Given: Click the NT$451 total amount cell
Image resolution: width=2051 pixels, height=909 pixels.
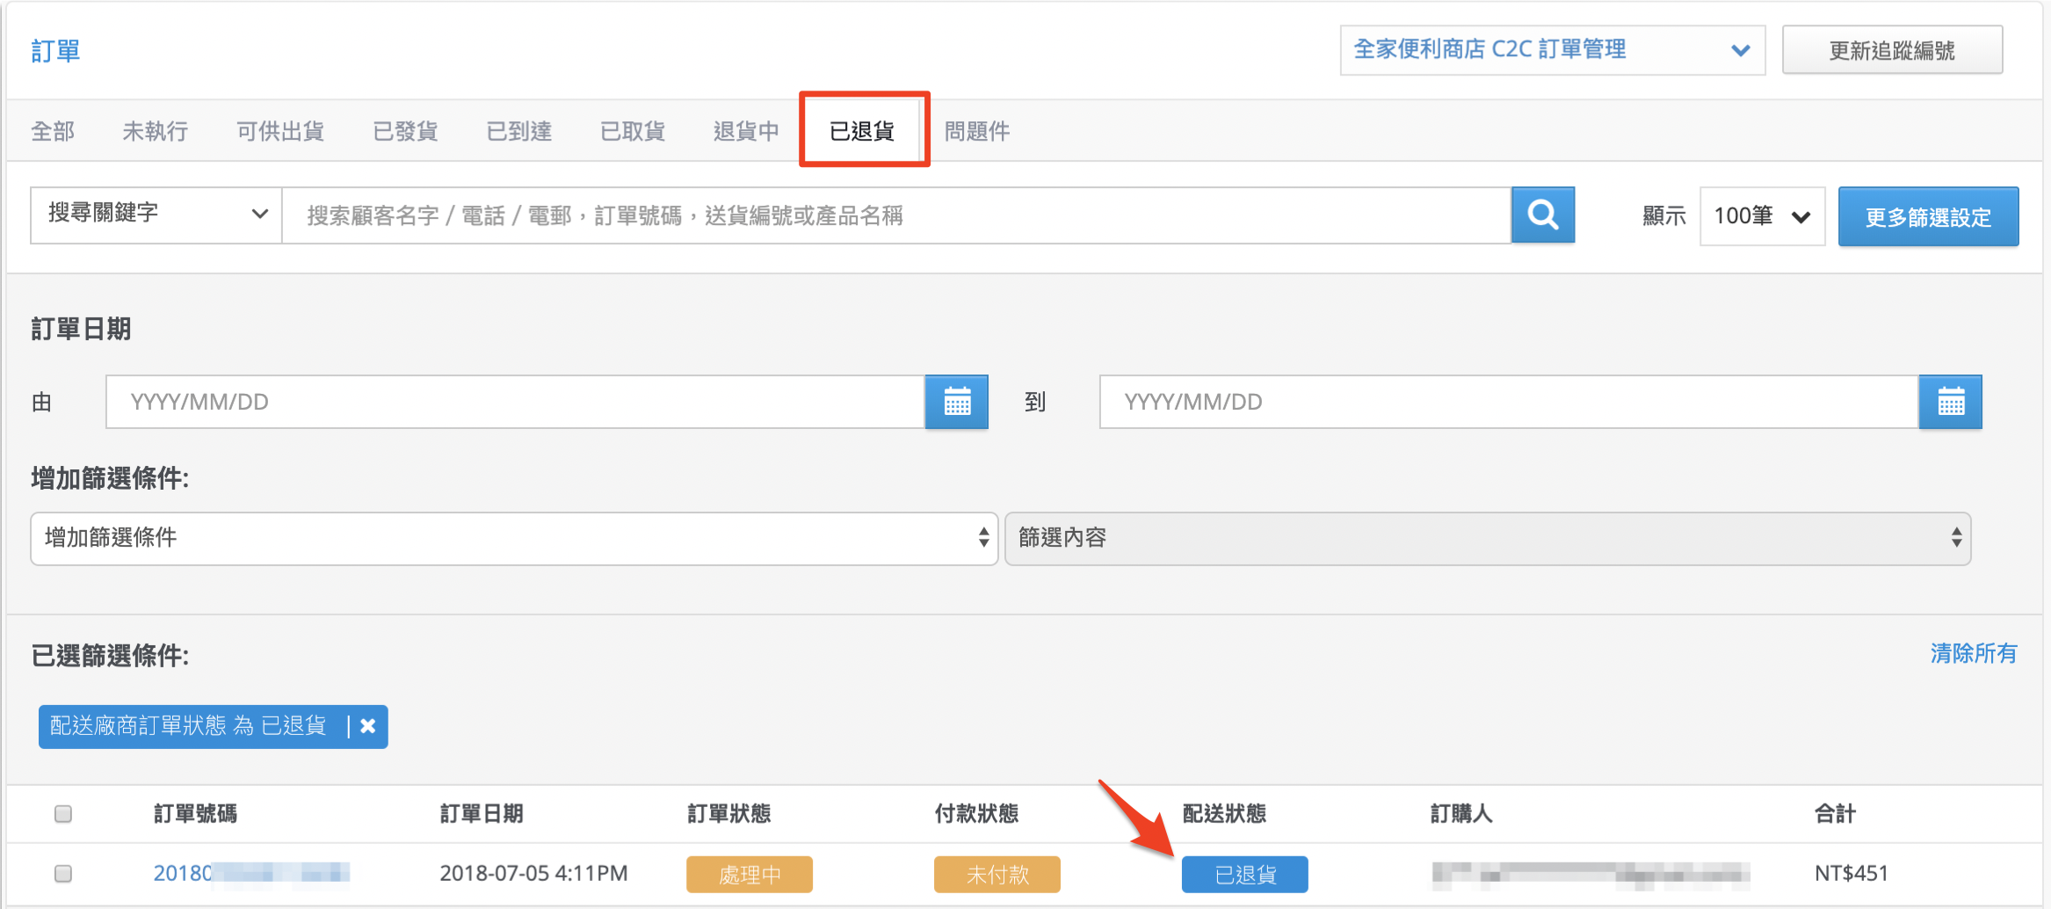Looking at the screenshot, I should (x=1852, y=873).
